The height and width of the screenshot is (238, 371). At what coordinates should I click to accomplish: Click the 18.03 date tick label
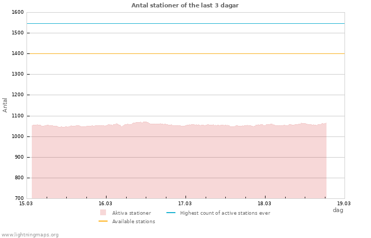click(x=264, y=203)
